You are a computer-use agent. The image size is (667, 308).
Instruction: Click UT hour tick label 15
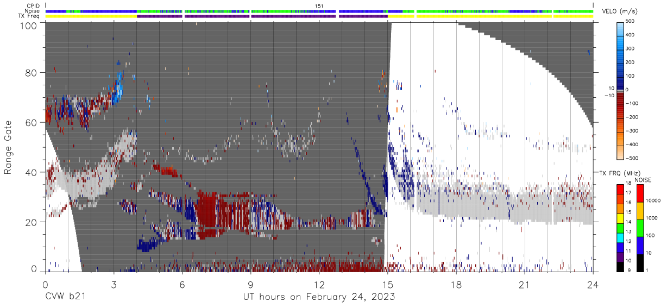388,284
